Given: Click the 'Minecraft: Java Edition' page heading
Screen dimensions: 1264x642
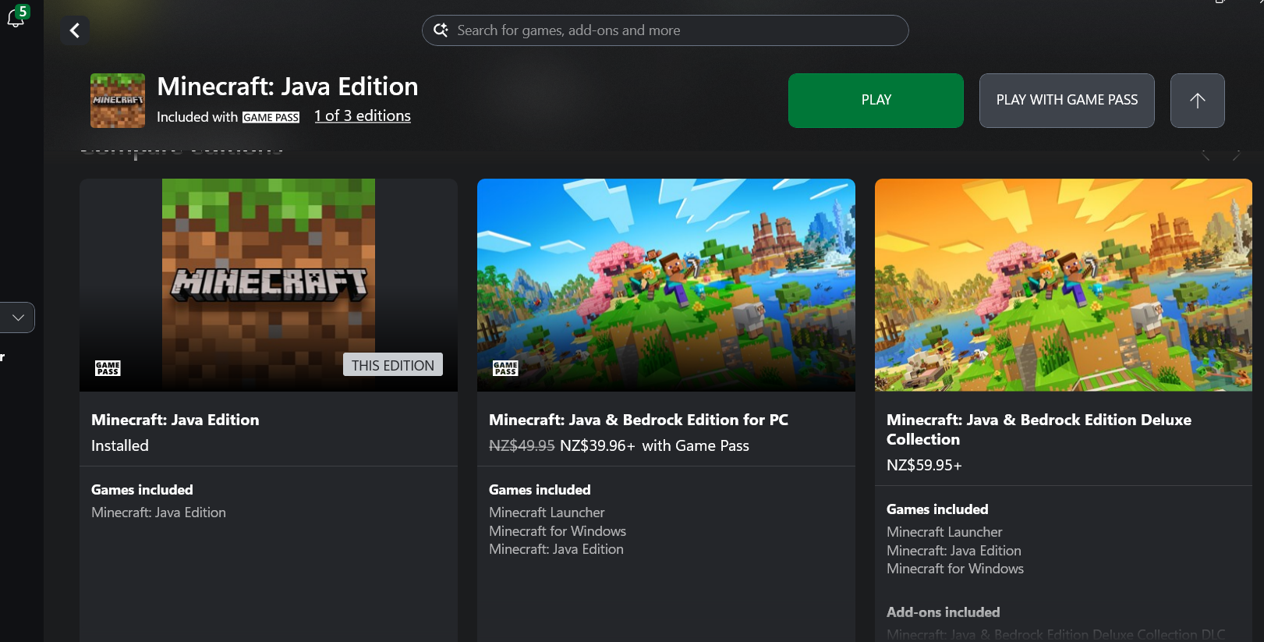Looking at the screenshot, I should pyautogui.click(x=288, y=87).
